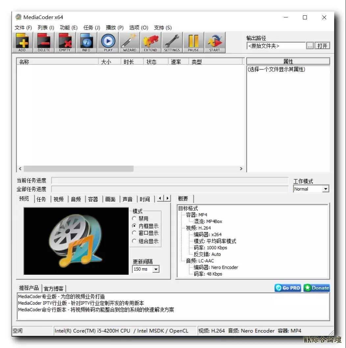Sort file list by 大小 column

click(110, 62)
